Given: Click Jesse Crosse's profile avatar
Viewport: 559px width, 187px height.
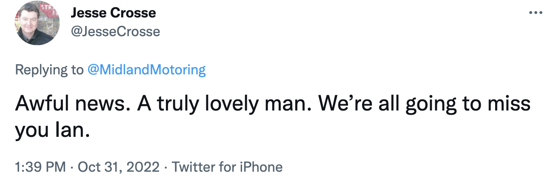Looking at the screenshot, I should (x=37, y=24).
